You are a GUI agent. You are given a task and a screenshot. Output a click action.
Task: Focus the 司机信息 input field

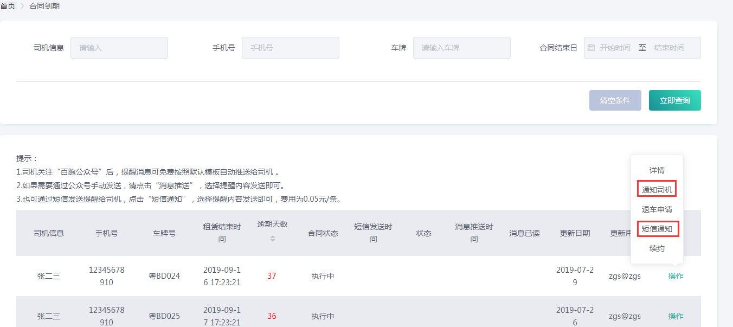tap(119, 48)
